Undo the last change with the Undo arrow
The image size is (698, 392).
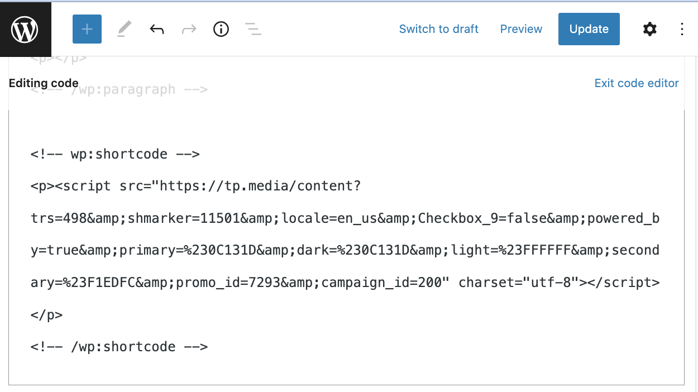click(157, 29)
